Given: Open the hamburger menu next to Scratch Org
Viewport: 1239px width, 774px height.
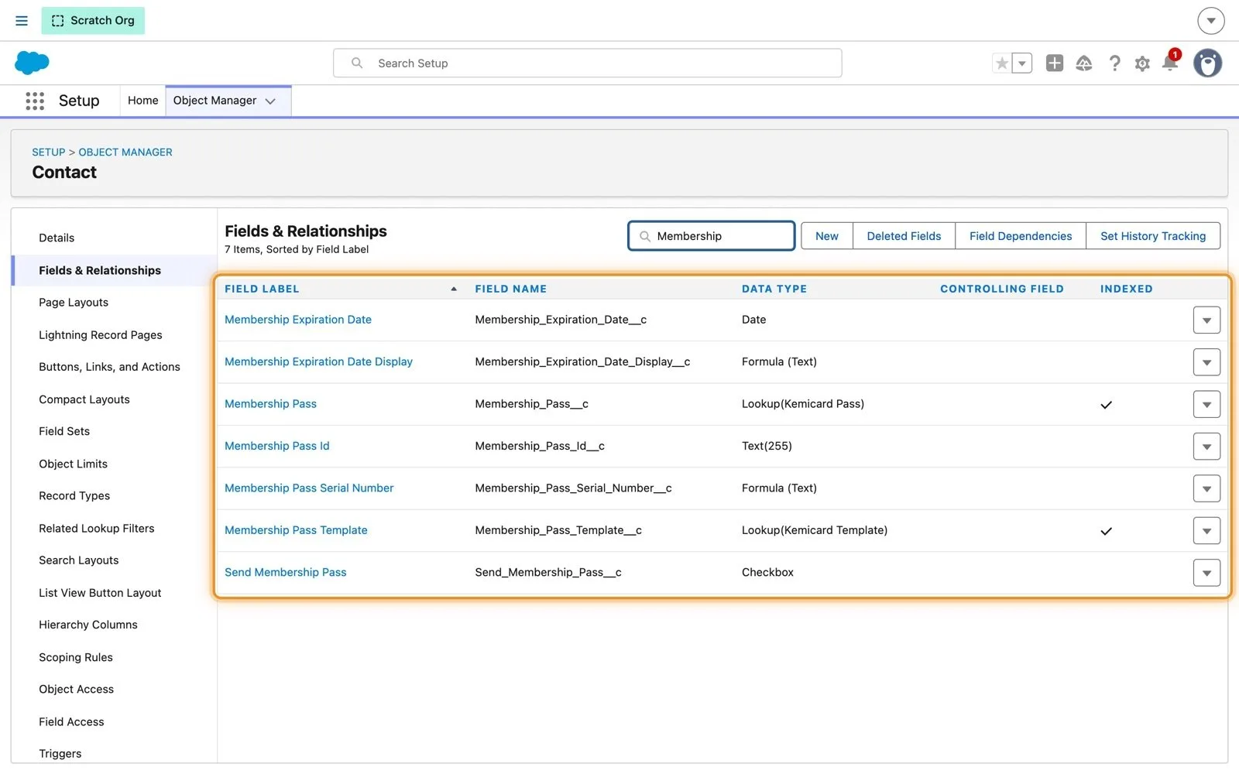Looking at the screenshot, I should (22, 21).
